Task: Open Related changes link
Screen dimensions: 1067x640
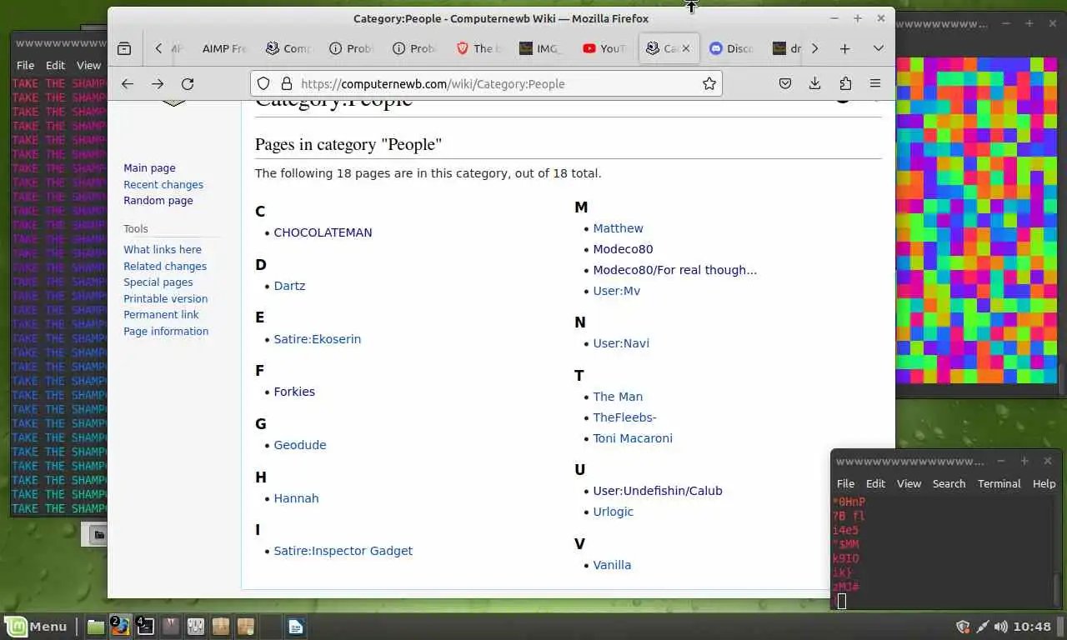Action: (165, 266)
